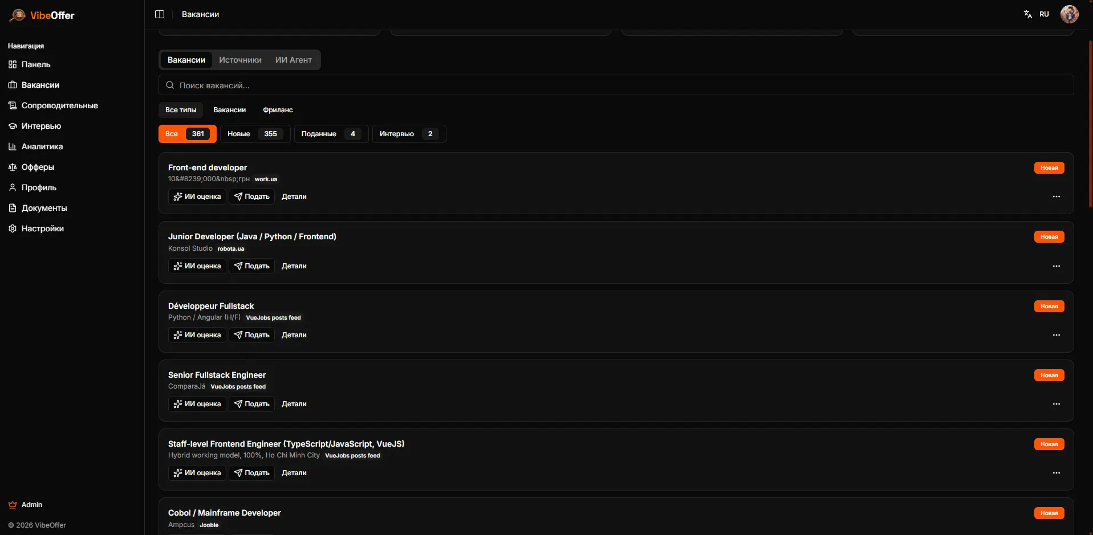Viewport: 1093px width, 535px height.
Task: Filter by Вакансии type
Action: point(230,110)
